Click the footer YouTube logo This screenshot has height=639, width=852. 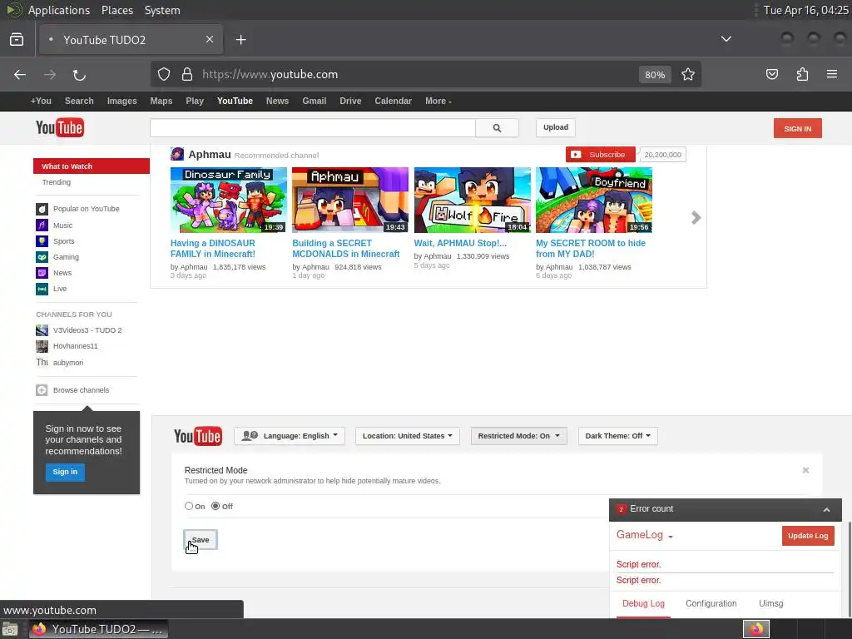[x=198, y=436]
